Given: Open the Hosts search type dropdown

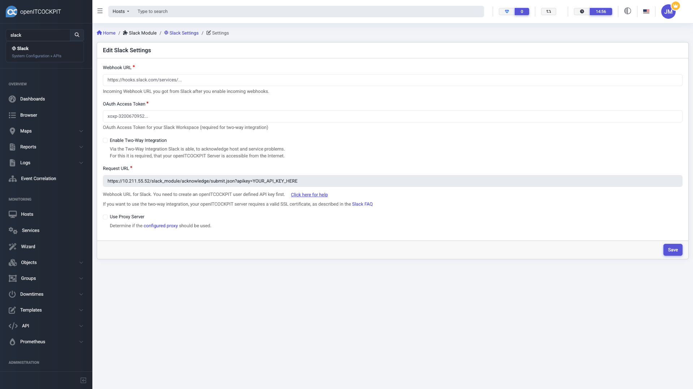Looking at the screenshot, I should pyautogui.click(x=121, y=12).
